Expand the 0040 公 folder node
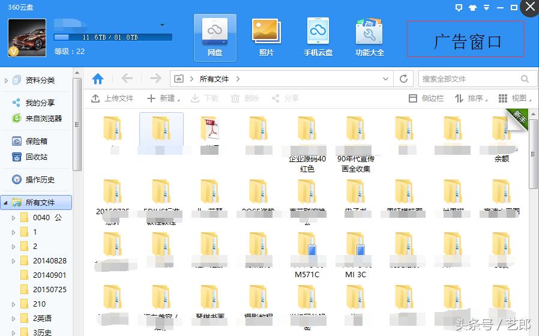539x336 pixels. coord(13,218)
